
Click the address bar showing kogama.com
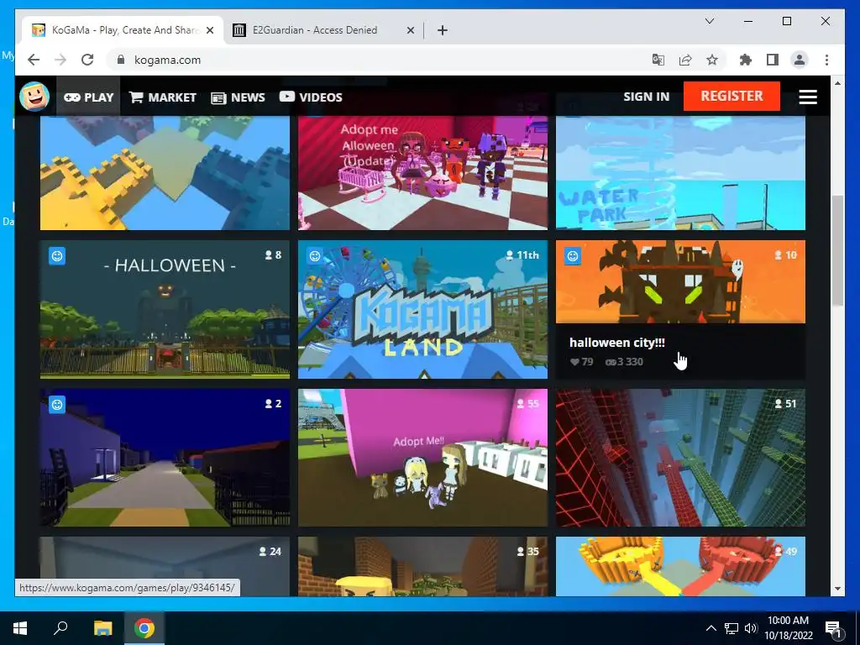pyautogui.click(x=379, y=60)
